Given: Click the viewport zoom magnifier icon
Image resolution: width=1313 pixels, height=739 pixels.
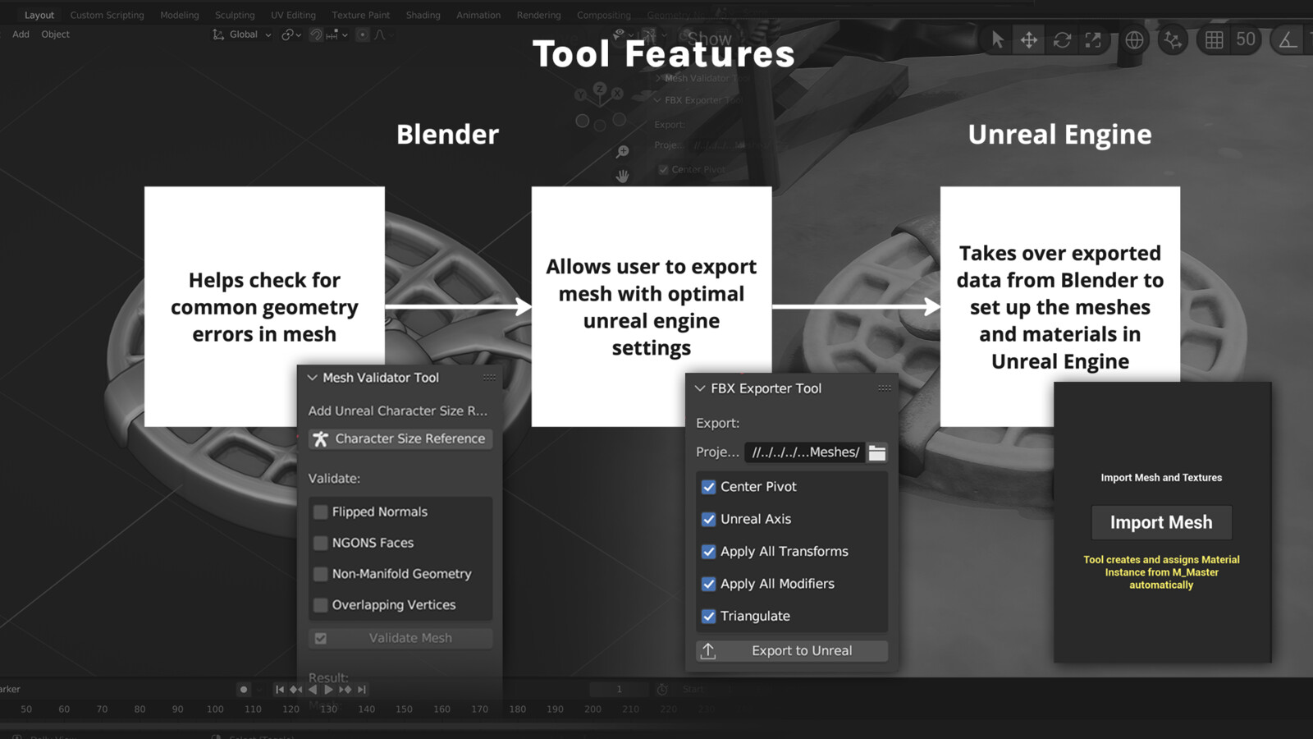Looking at the screenshot, I should click(x=623, y=152).
